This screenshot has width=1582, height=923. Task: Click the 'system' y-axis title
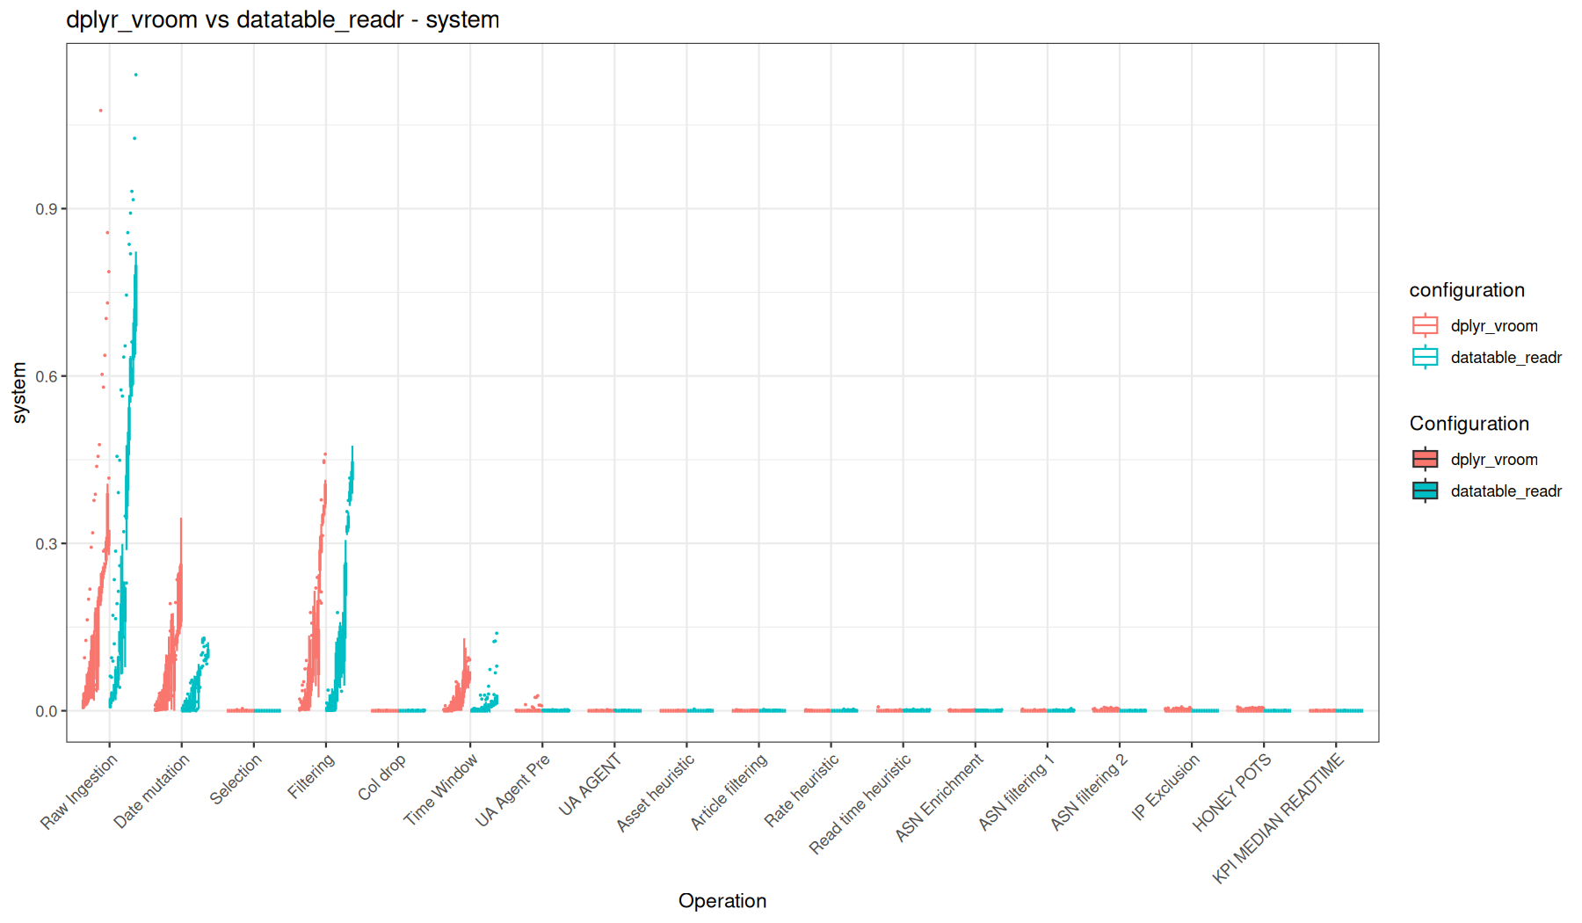tap(19, 393)
